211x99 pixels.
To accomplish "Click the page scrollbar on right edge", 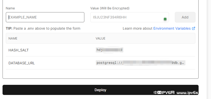I will coord(209,50).
